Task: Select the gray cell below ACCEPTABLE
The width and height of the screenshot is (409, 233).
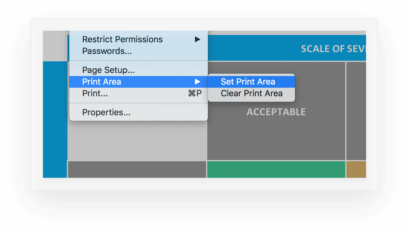Action: click(x=137, y=169)
